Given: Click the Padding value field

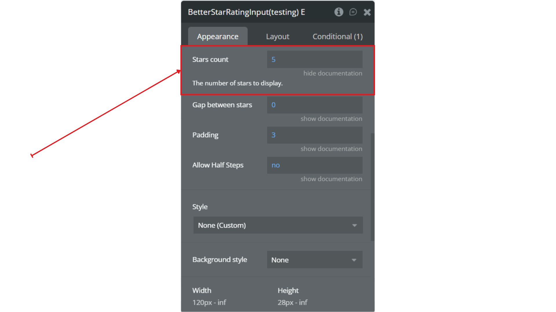Looking at the screenshot, I should point(314,135).
